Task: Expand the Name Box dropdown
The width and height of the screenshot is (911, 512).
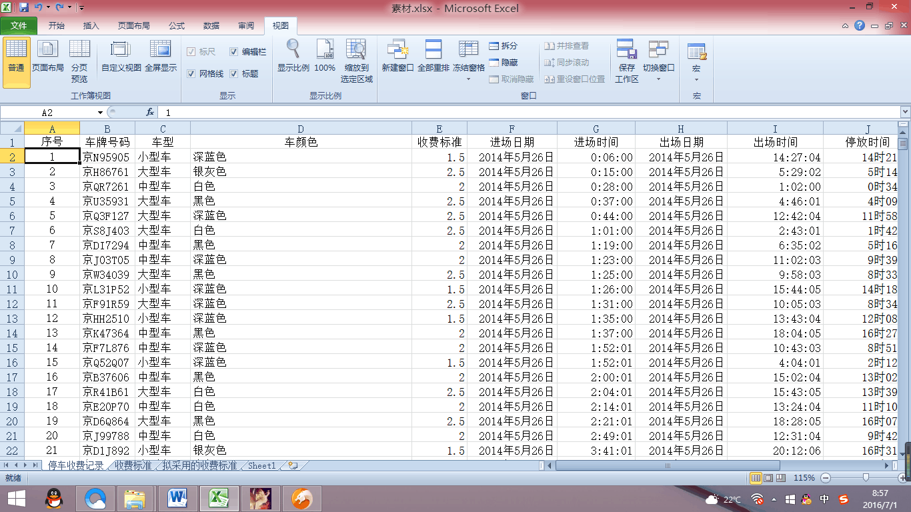Action: coord(100,113)
